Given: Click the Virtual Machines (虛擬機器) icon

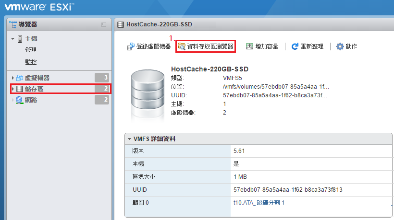Looking at the screenshot, I should click(20, 78).
